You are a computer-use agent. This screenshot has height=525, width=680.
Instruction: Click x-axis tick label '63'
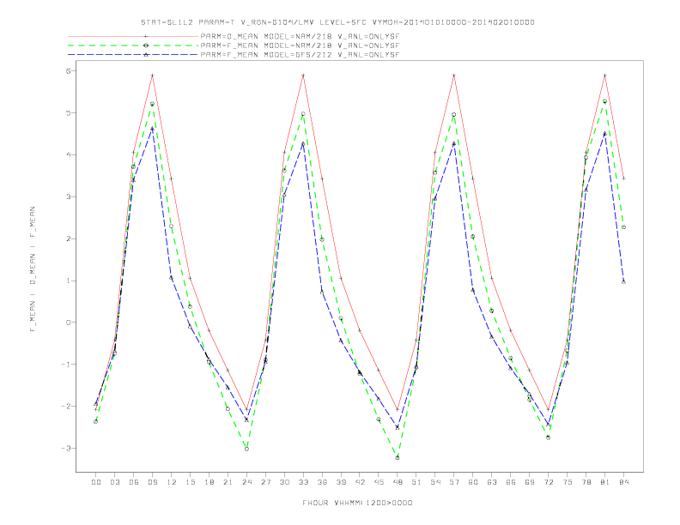492,482
